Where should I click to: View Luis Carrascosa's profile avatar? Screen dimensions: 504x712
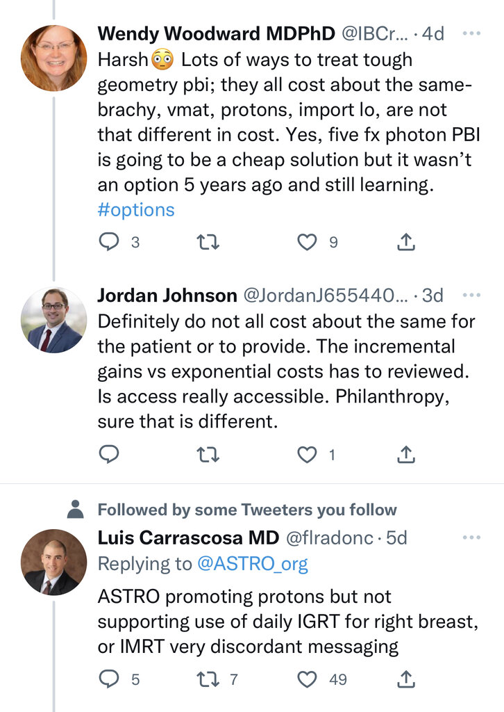[x=54, y=562]
